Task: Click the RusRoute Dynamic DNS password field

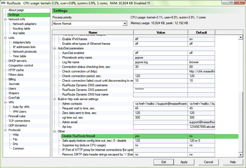Action: (x=160, y=90)
